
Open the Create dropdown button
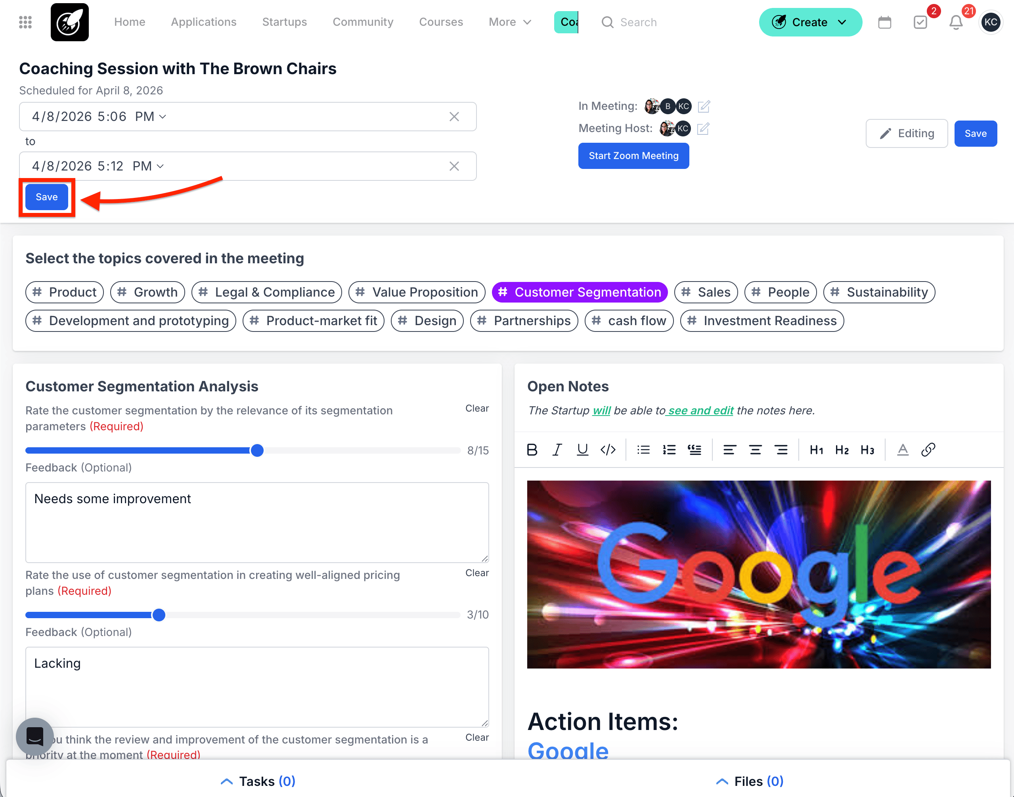point(811,22)
